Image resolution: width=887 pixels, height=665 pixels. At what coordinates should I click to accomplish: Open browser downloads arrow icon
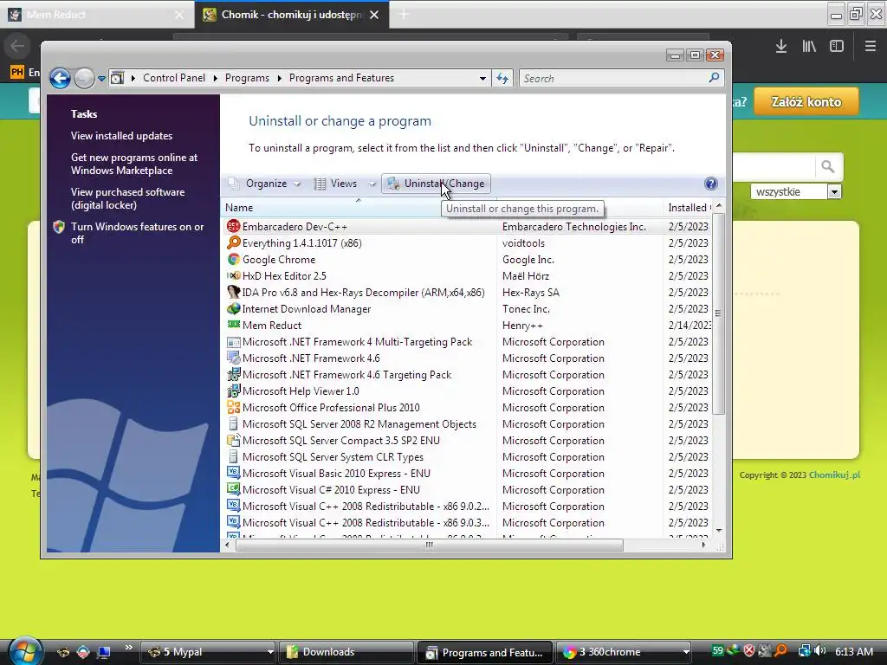(781, 47)
